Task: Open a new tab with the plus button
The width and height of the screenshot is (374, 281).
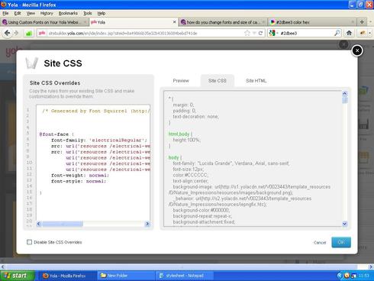Action: tap(362, 22)
